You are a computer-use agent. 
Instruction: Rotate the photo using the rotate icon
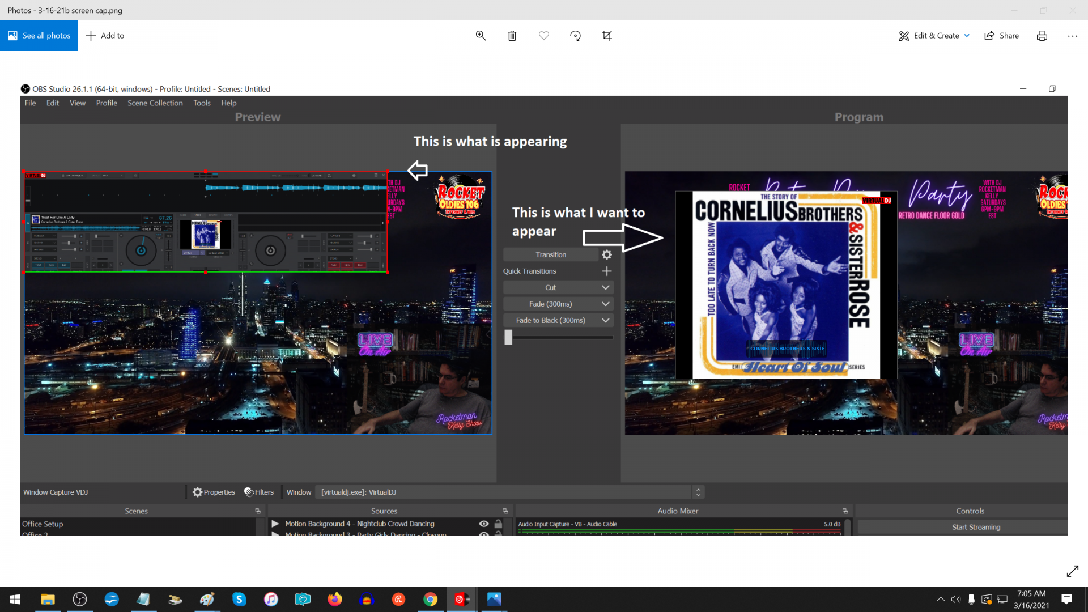pos(575,36)
